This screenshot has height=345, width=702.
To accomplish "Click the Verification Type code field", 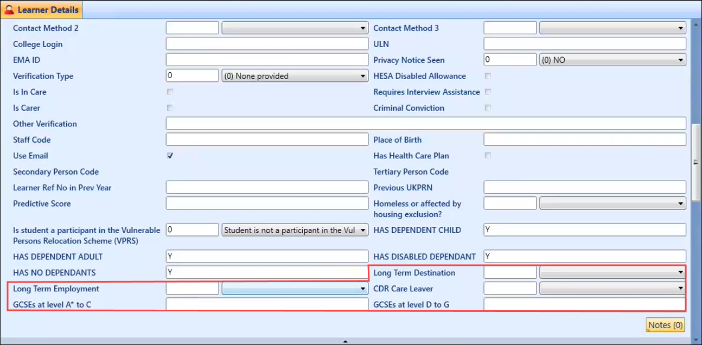I will click(x=193, y=76).
